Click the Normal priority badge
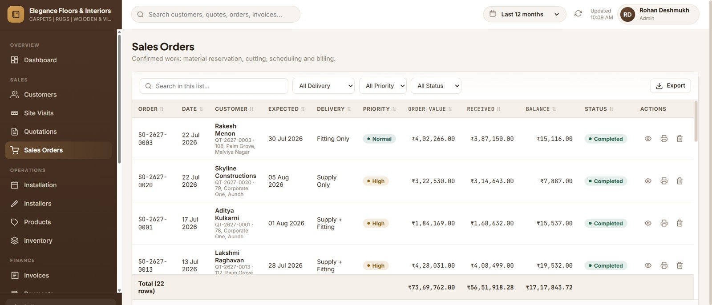 coord(379,139)
